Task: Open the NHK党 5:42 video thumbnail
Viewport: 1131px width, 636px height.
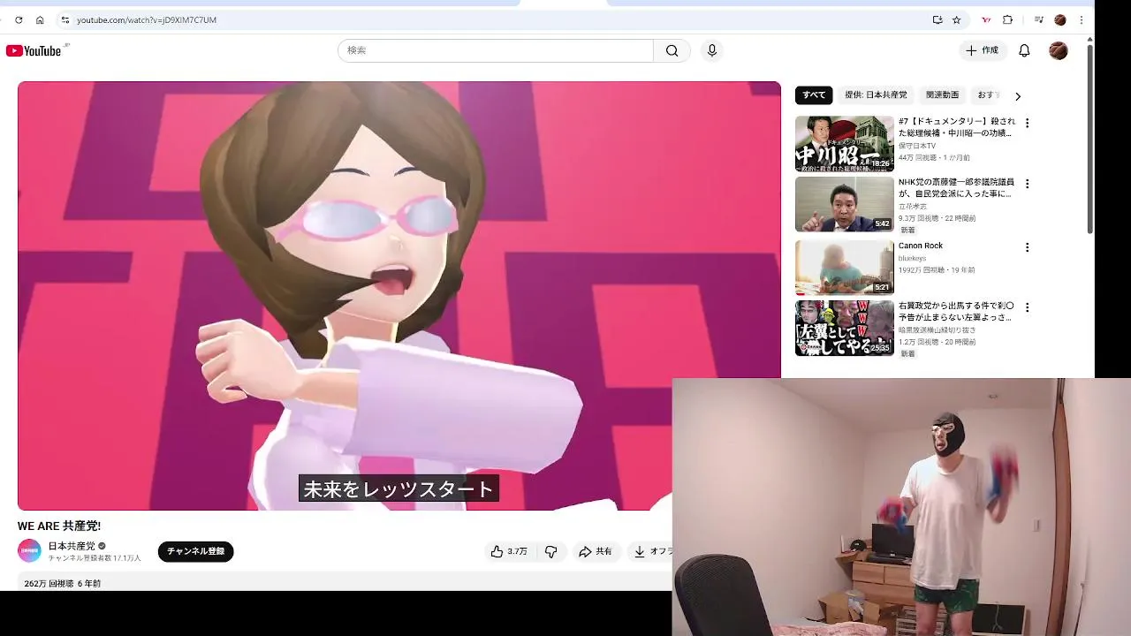Action: pyautogui.click(x=844, y=204)
